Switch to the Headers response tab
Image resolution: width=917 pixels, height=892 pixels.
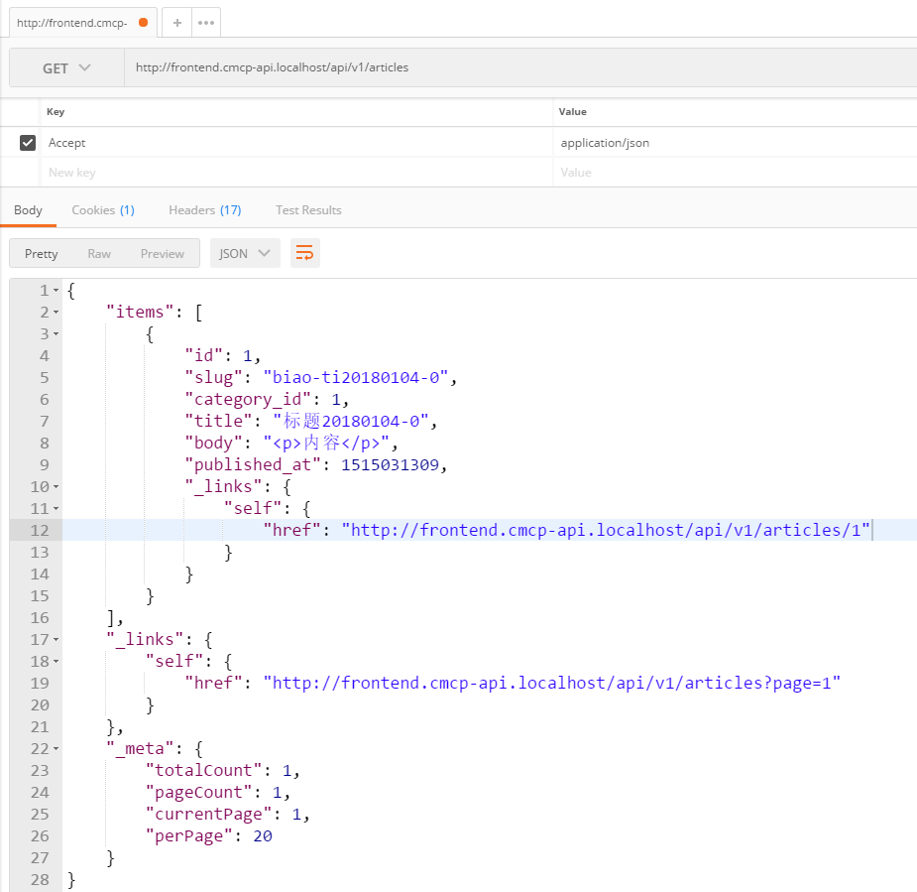tap(204, 210)
